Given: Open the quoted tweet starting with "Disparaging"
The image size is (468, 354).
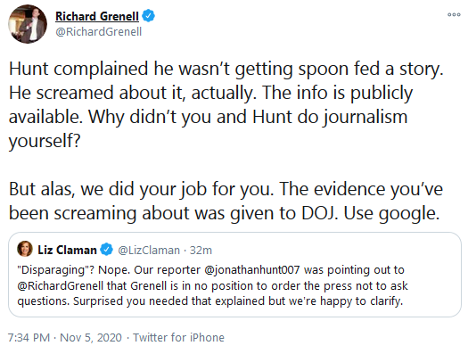Looking at the screenshot, I should tap(234, 275).
